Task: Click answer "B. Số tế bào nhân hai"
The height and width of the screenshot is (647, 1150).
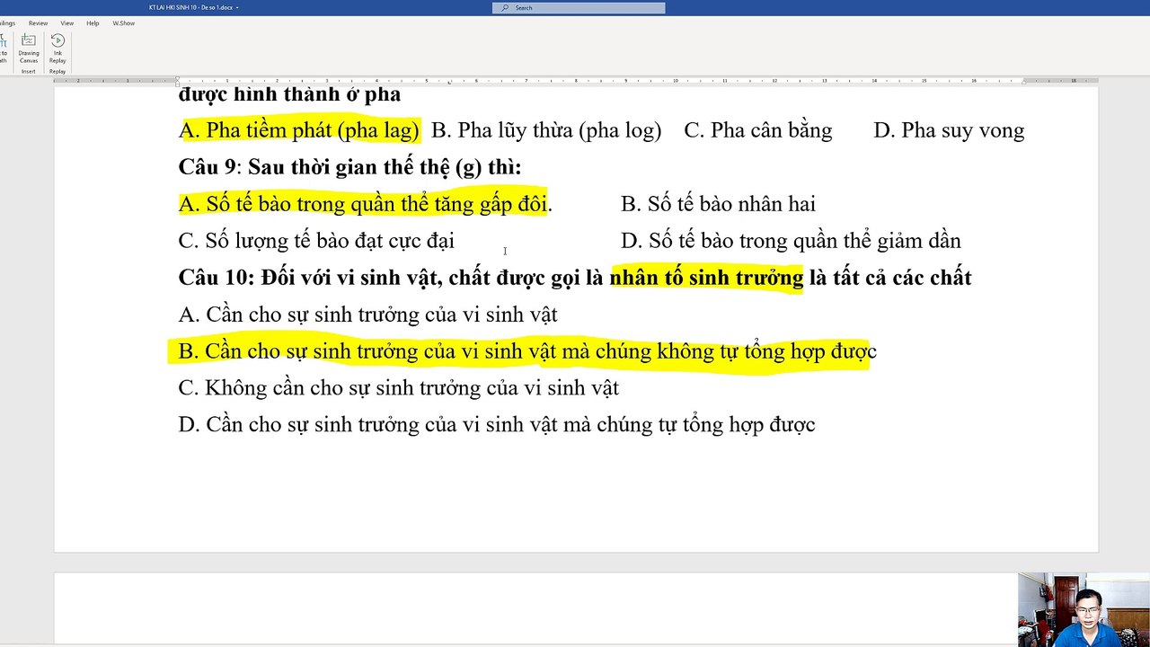Action: [718, 204]
